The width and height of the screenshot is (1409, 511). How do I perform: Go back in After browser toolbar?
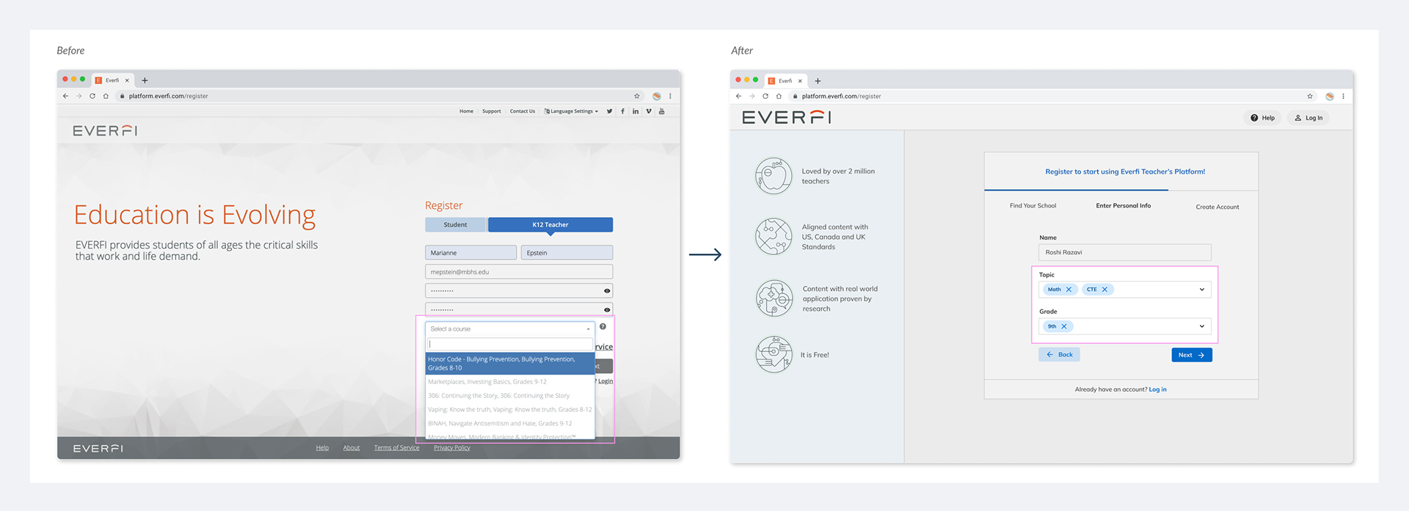pos(738,96)
